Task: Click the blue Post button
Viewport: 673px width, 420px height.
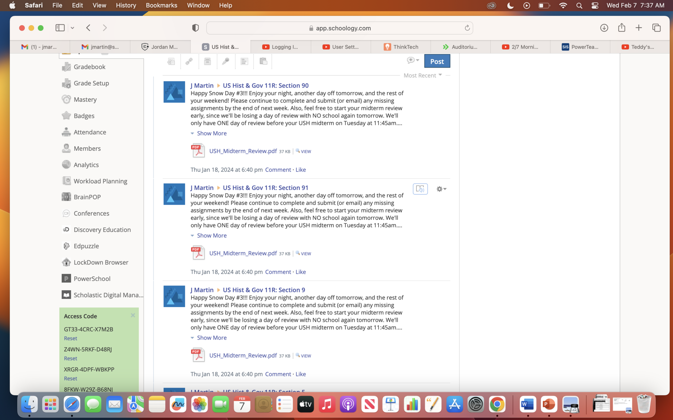Action: pos(437,61)
